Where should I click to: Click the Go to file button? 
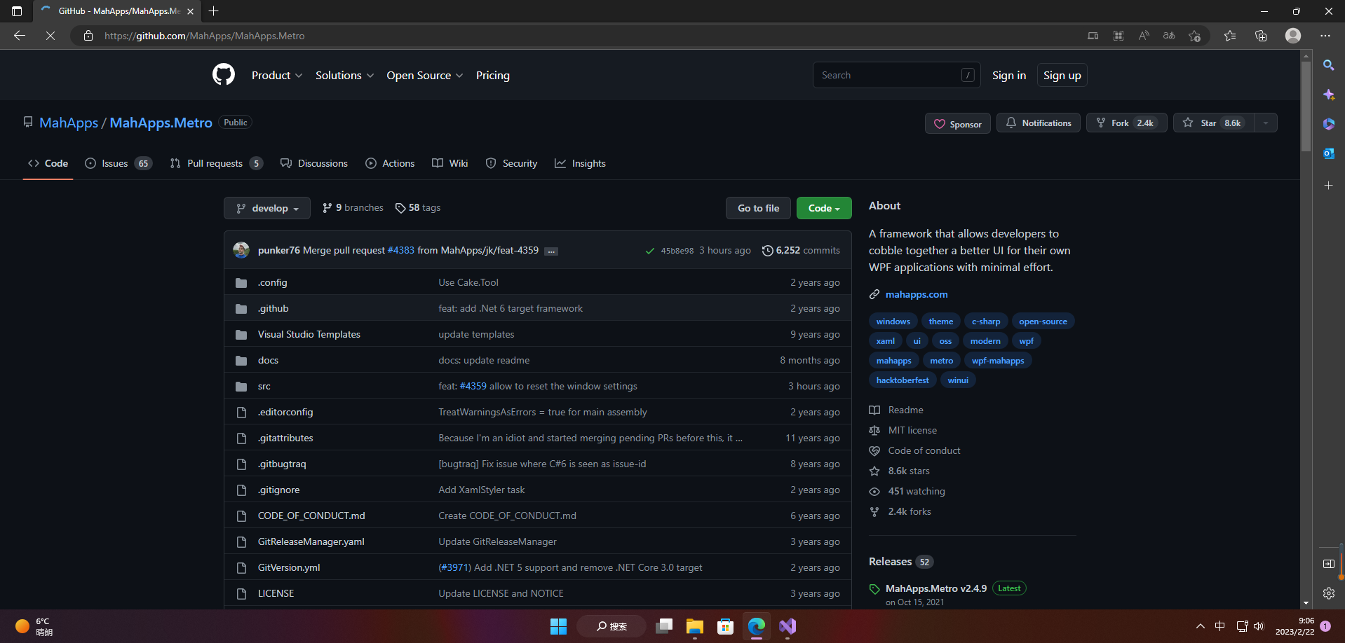[758, 208]
